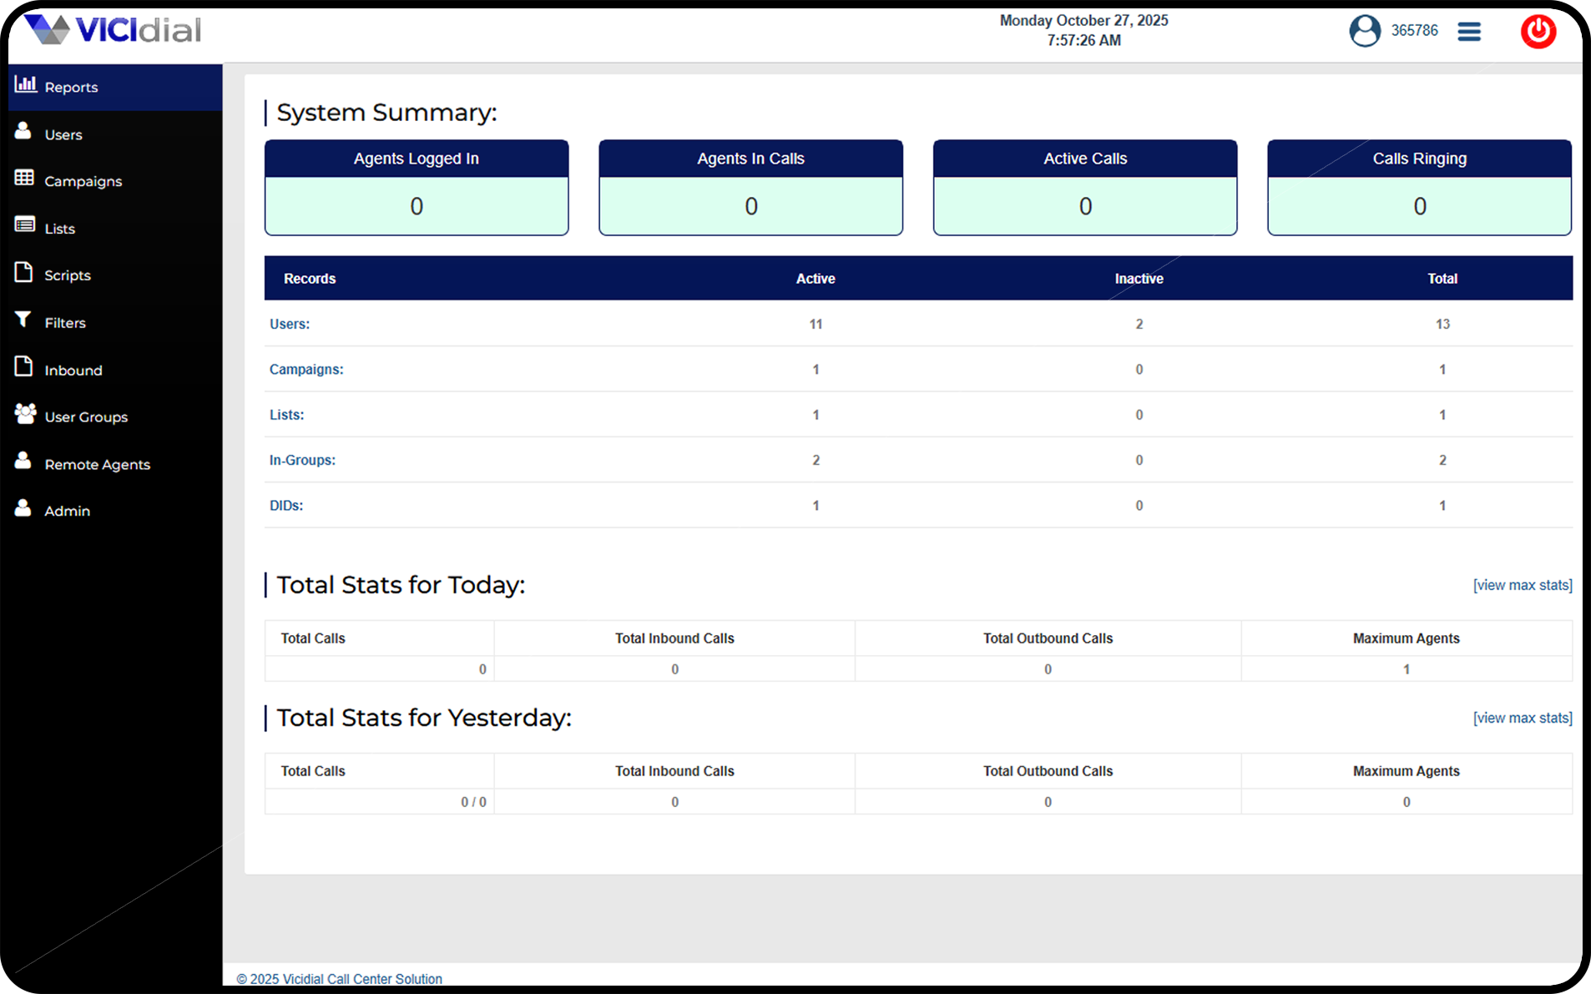The height and width of the screenshot is (994, 1591).
Task: Open the Users menu item
Action: pos(63,134)
